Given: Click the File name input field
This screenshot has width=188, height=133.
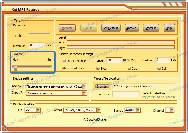Looking at the screenshot, I should point(126,94).
